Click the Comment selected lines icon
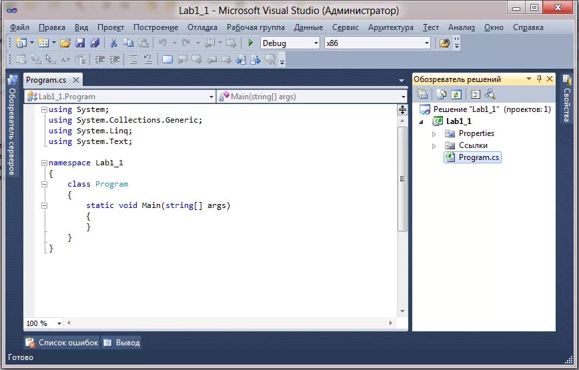Screen dimensions: 579x370 (x=133, y=59)
